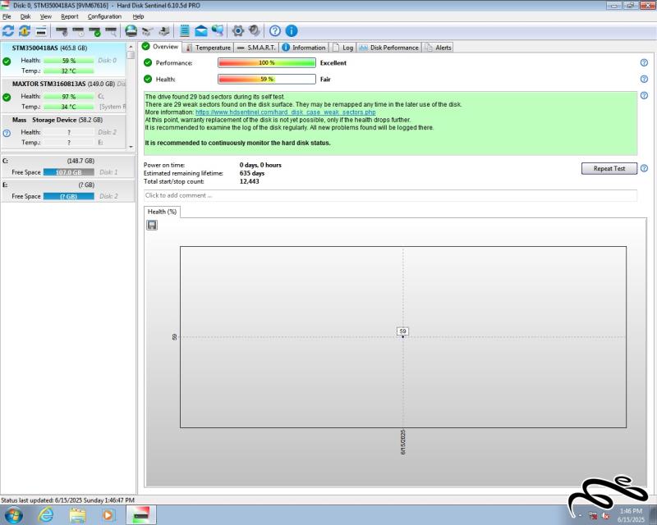Image resolution: width=657 pixels, height=525 pixels.
Task: Launch Internet Explorer from the taskbar
Action: coord(46,515)
